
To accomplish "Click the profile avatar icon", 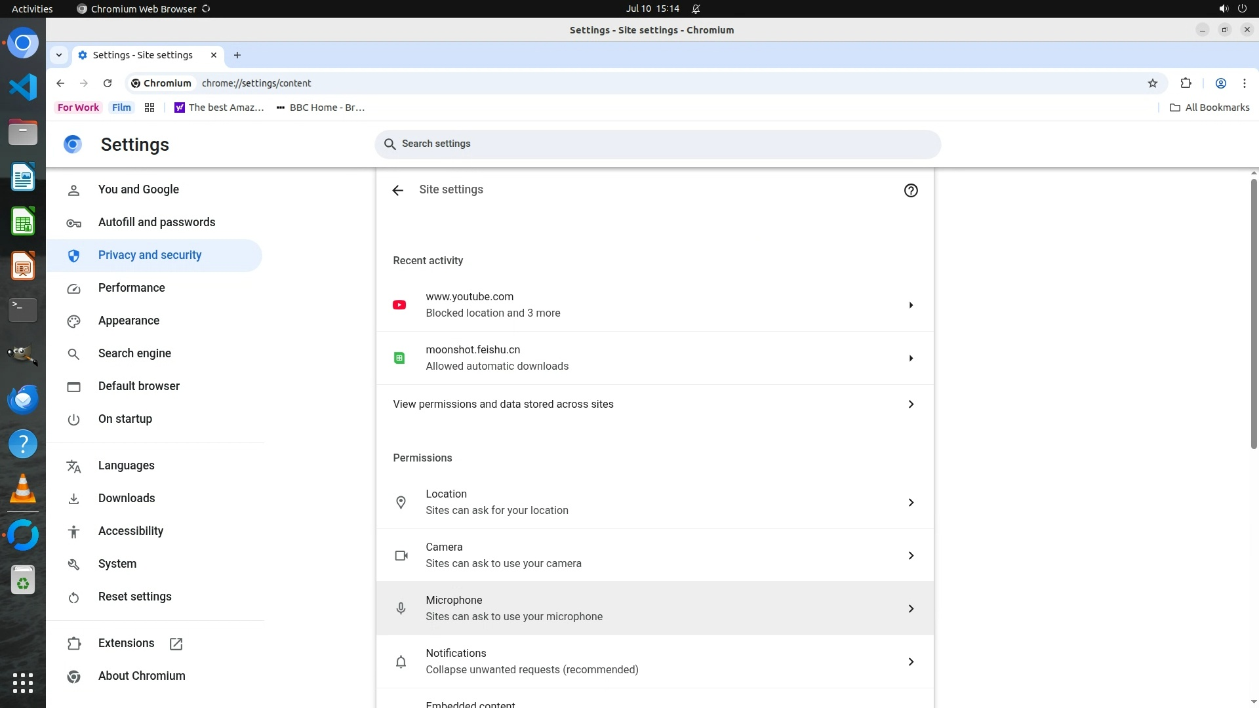I will (x=1221, y=83).
